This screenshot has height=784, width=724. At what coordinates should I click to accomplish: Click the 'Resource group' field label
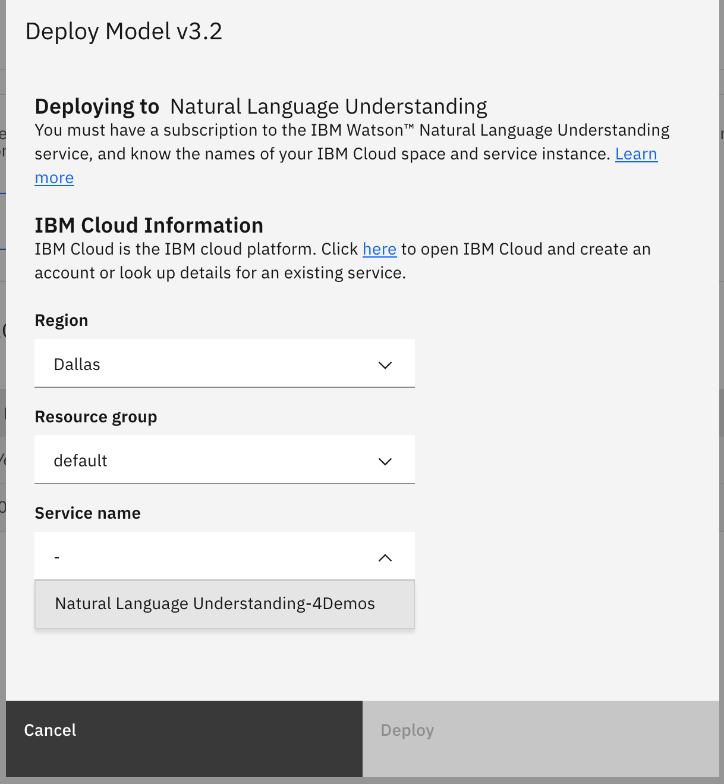pos(96,417)
